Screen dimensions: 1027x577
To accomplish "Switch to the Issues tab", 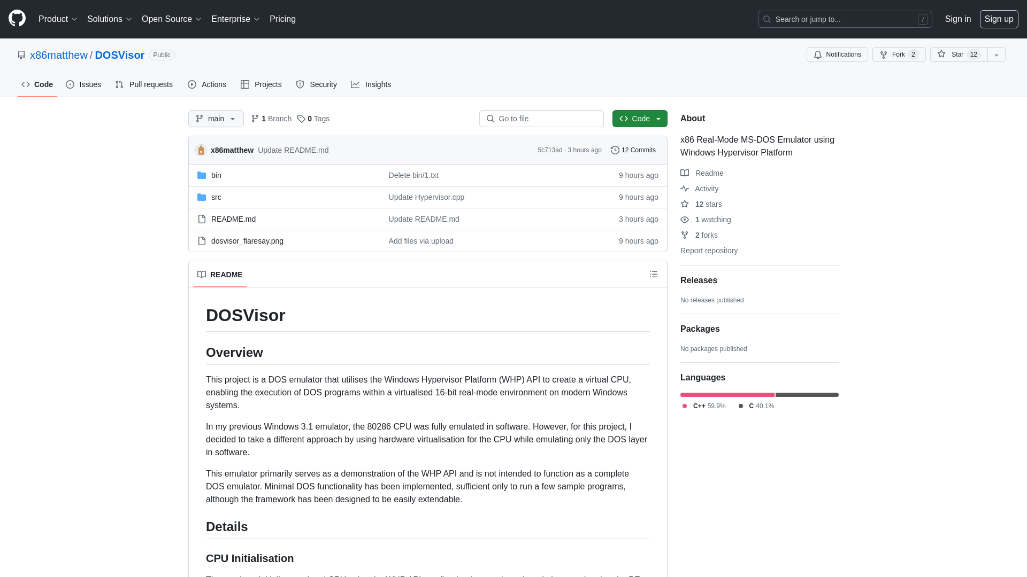I will pos(83,84).
